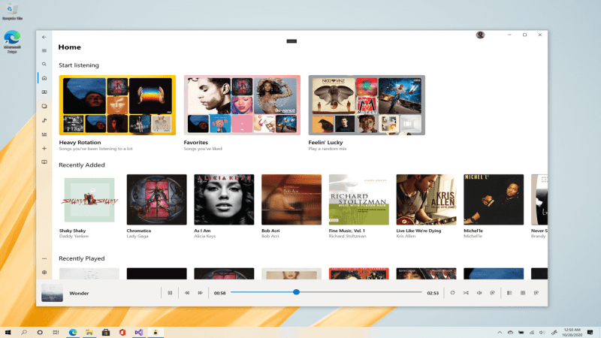Open the notification center icon
The height and width of the screenshot is (338, 601).
point(590,332)
